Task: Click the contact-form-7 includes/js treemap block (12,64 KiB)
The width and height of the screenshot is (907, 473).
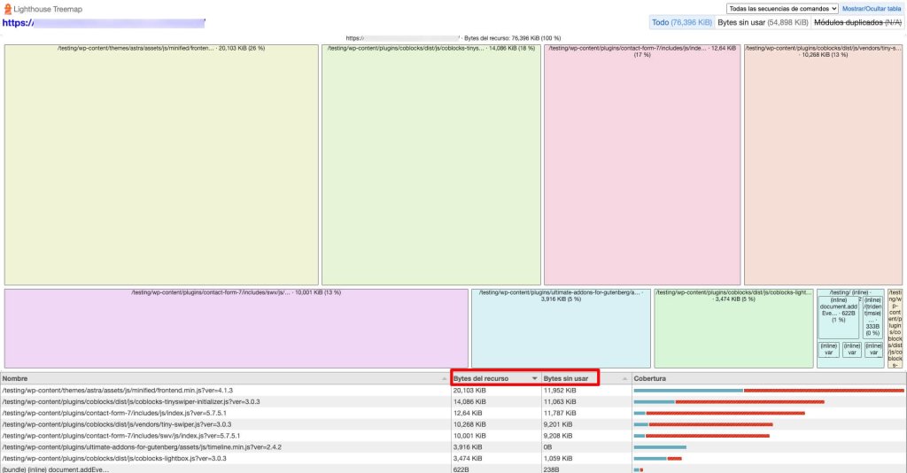Action: pyautogui.click(x=642, y=165)
